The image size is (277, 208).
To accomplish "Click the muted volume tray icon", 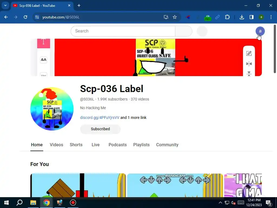I will (x=233, y=203).
